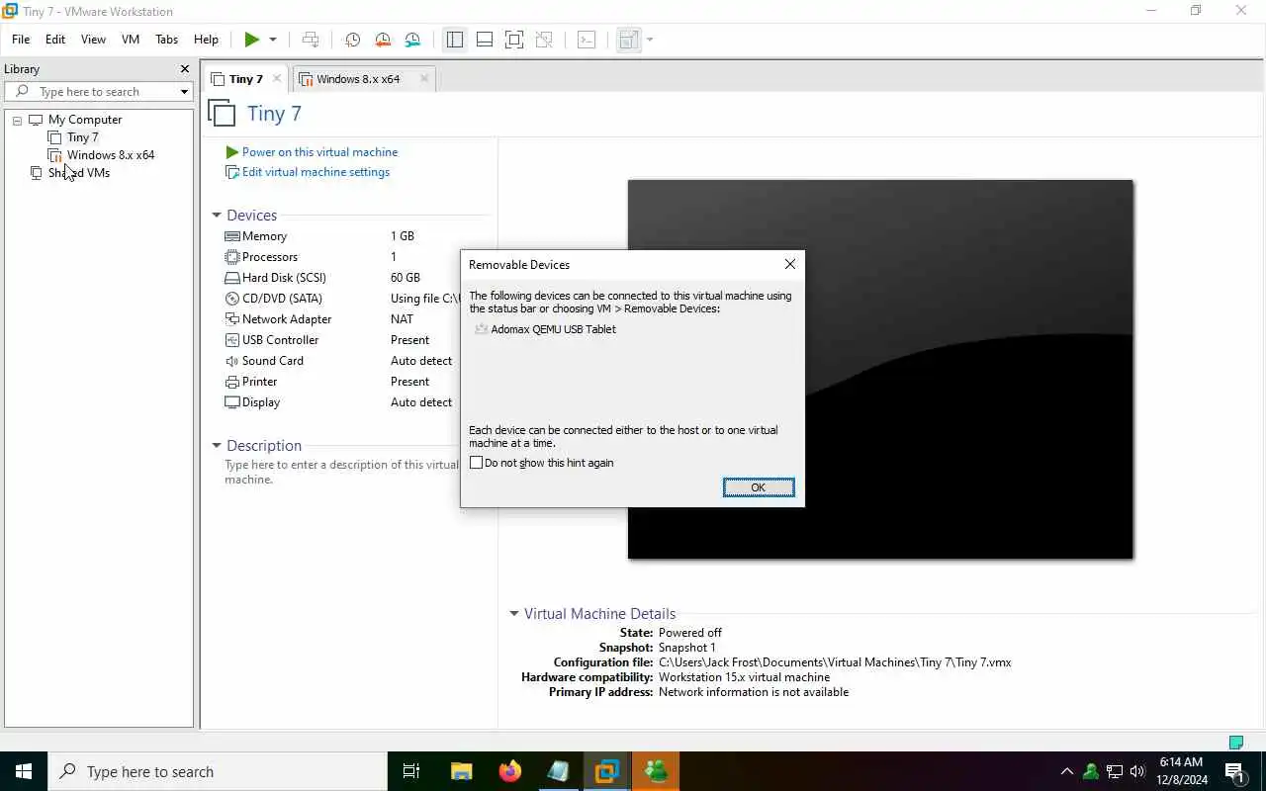Open the Help menu

206,40
